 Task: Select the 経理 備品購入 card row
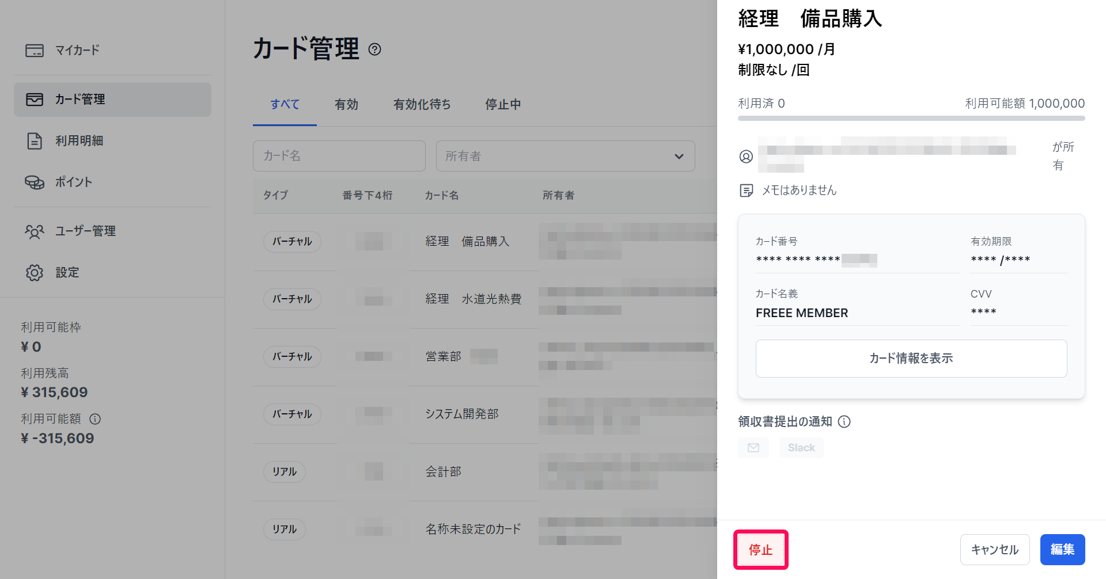(x=485, y=242)
